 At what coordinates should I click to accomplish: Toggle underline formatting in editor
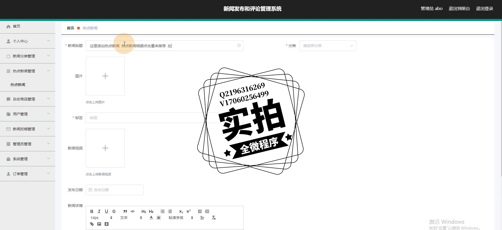tap(106, 211)
